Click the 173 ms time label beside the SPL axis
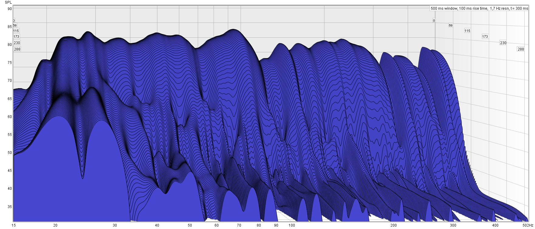The height and width of the screenshot is (229, 535). (16, 36)
